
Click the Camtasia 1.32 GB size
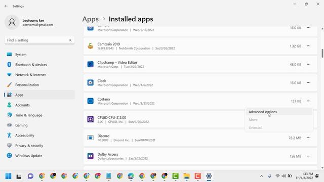pyautogui.click(x=295, y=46)
